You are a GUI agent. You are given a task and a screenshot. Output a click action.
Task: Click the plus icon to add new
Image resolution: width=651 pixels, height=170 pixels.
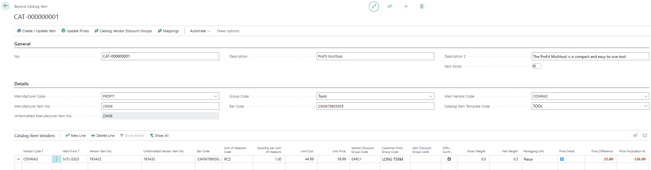point(406,6)
